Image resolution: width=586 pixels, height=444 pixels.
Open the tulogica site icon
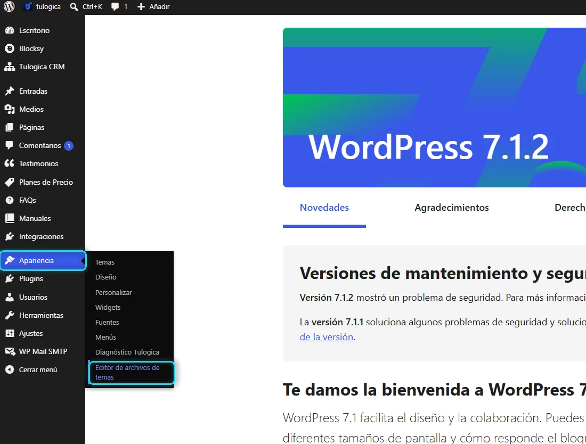point(28,6)
